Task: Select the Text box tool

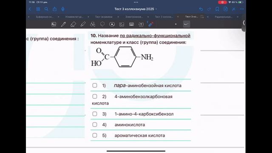Action: 141,24
